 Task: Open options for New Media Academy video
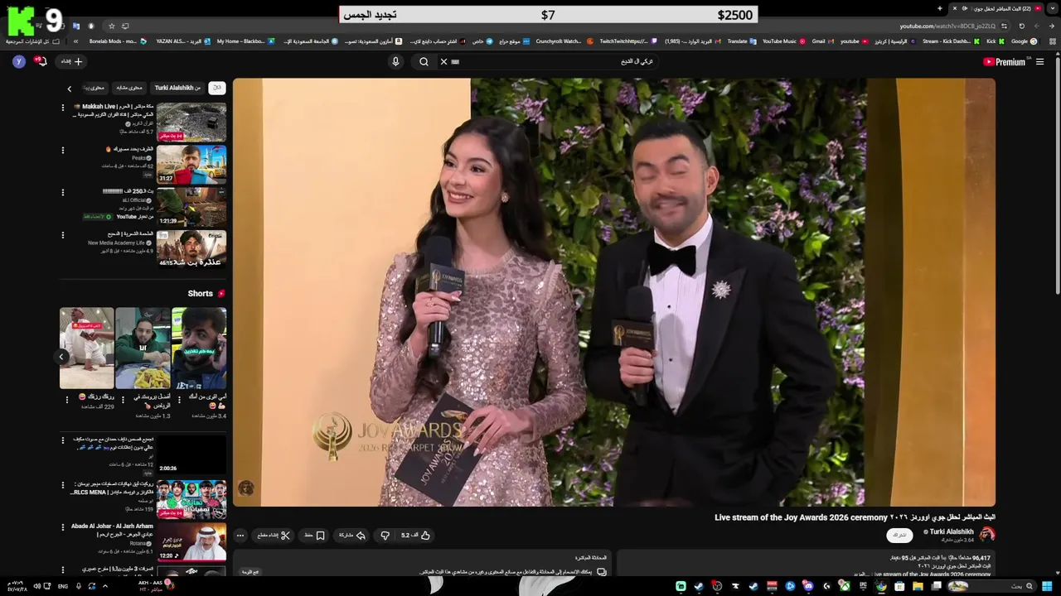tap(62, 234)
